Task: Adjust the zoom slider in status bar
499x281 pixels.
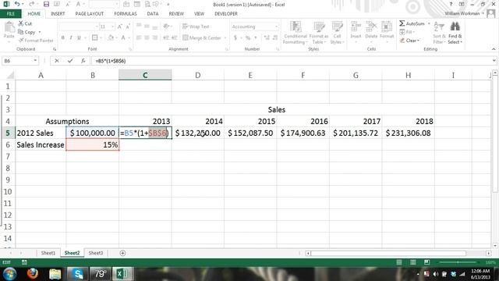Action: click(458, 262)
